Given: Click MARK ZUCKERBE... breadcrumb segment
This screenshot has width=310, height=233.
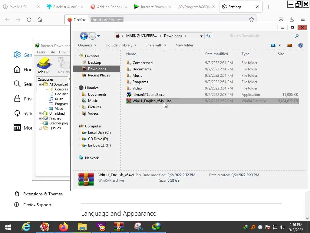Looking at the screenshot, I should (x=141, y=36).
